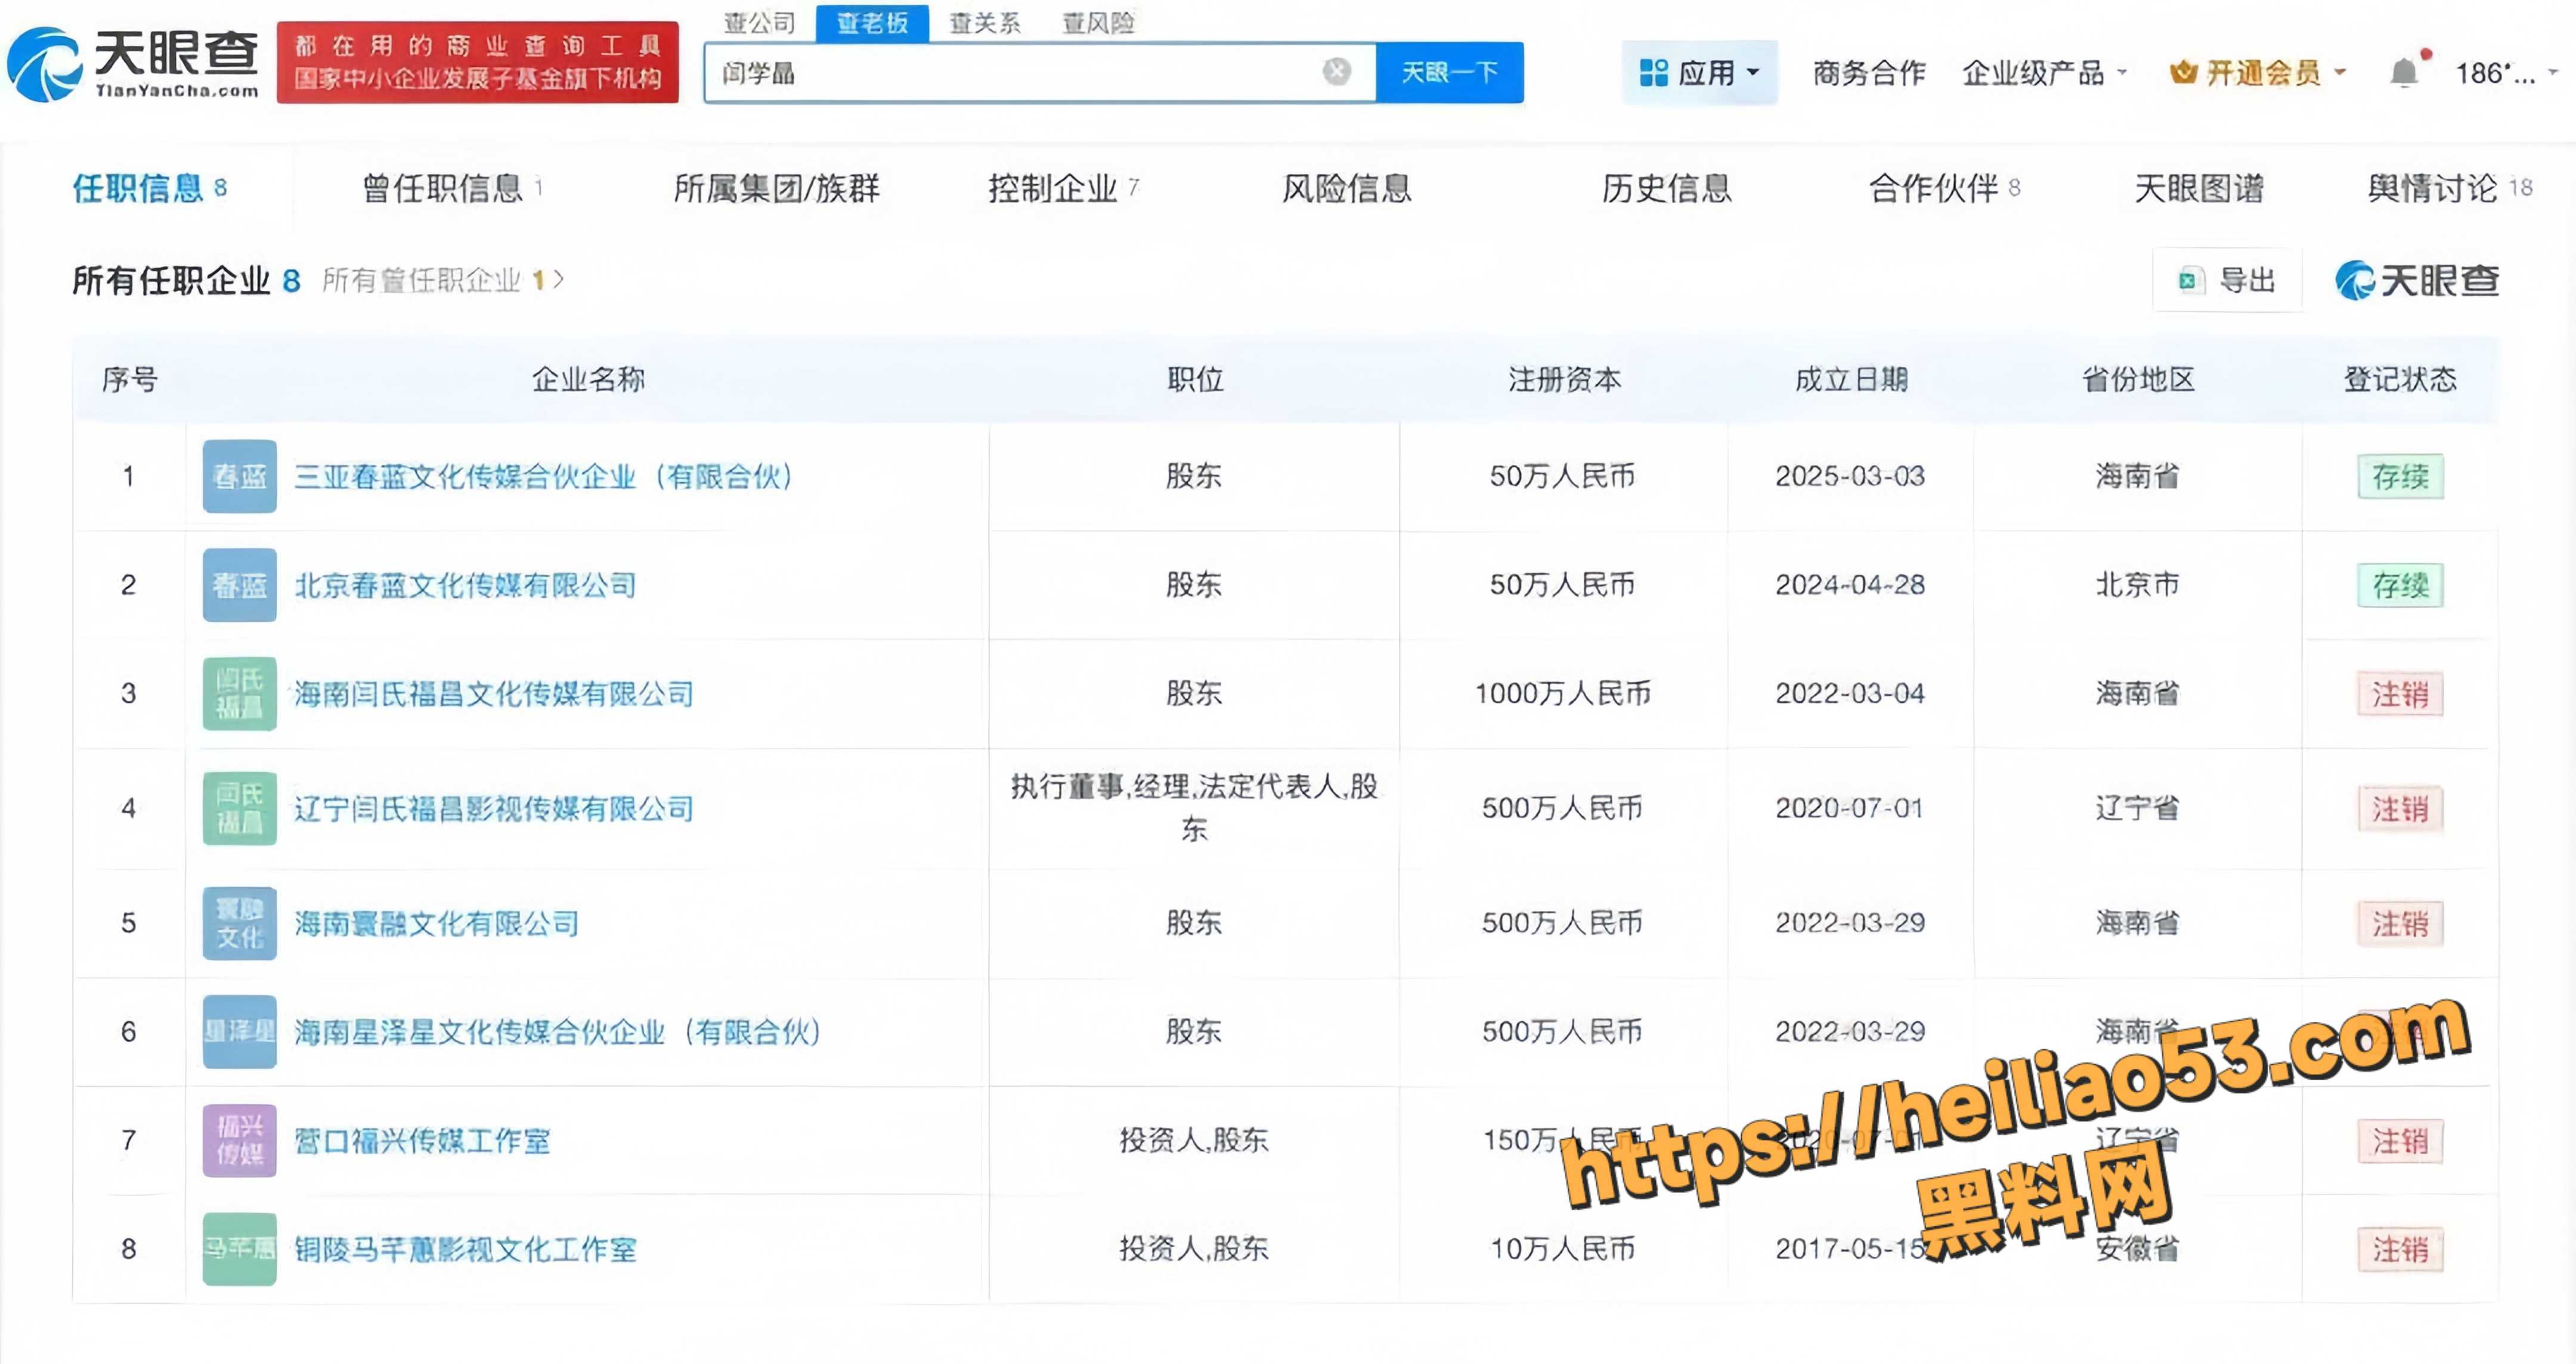
Task: Click the 10万人民币 capital cell
Action: pos(1563,1249)
